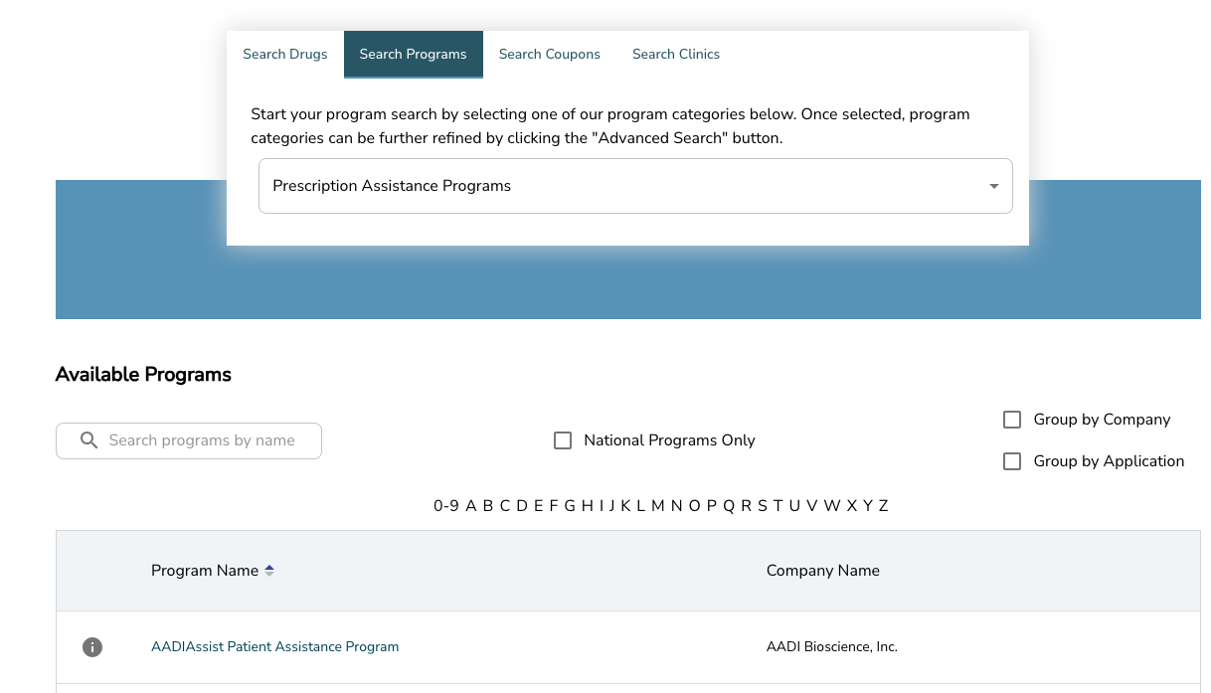Check the Group by Company option
This screenshot has height=693, width=1211.
[1012, 420]
